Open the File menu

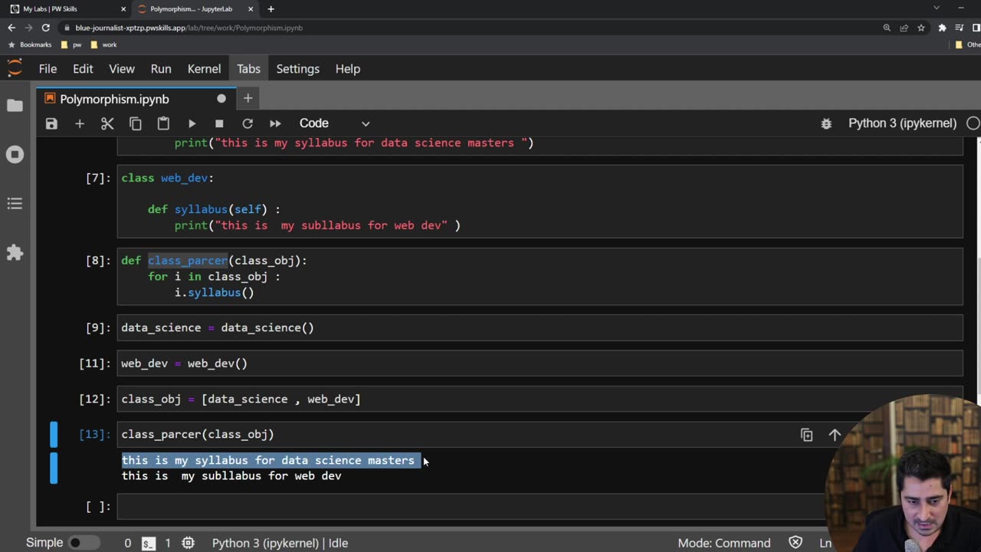coord(48,69)
